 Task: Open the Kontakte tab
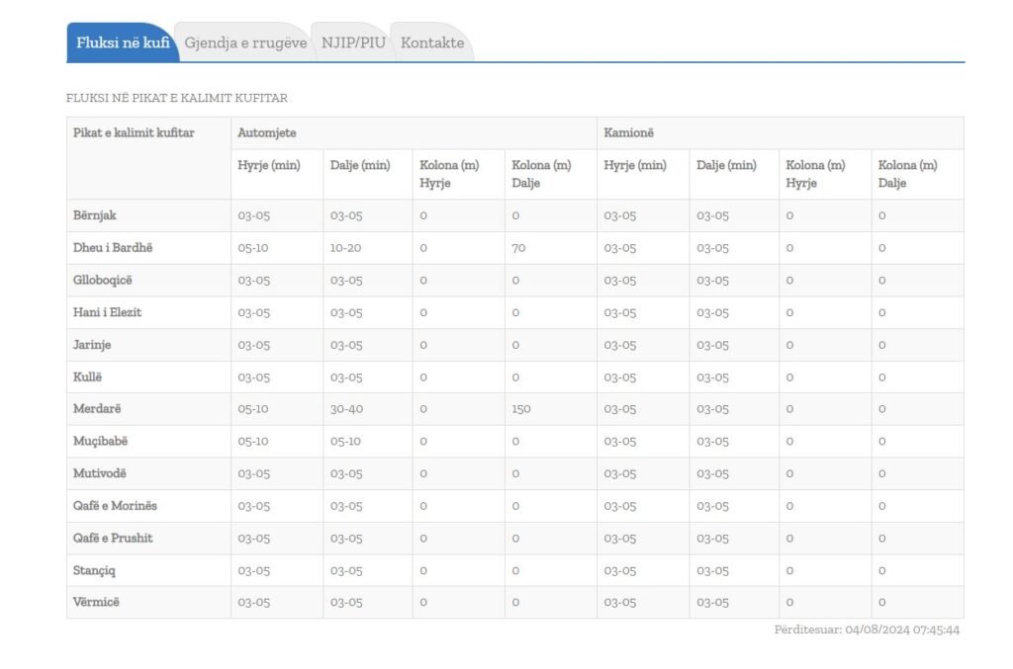click(432, 42)
